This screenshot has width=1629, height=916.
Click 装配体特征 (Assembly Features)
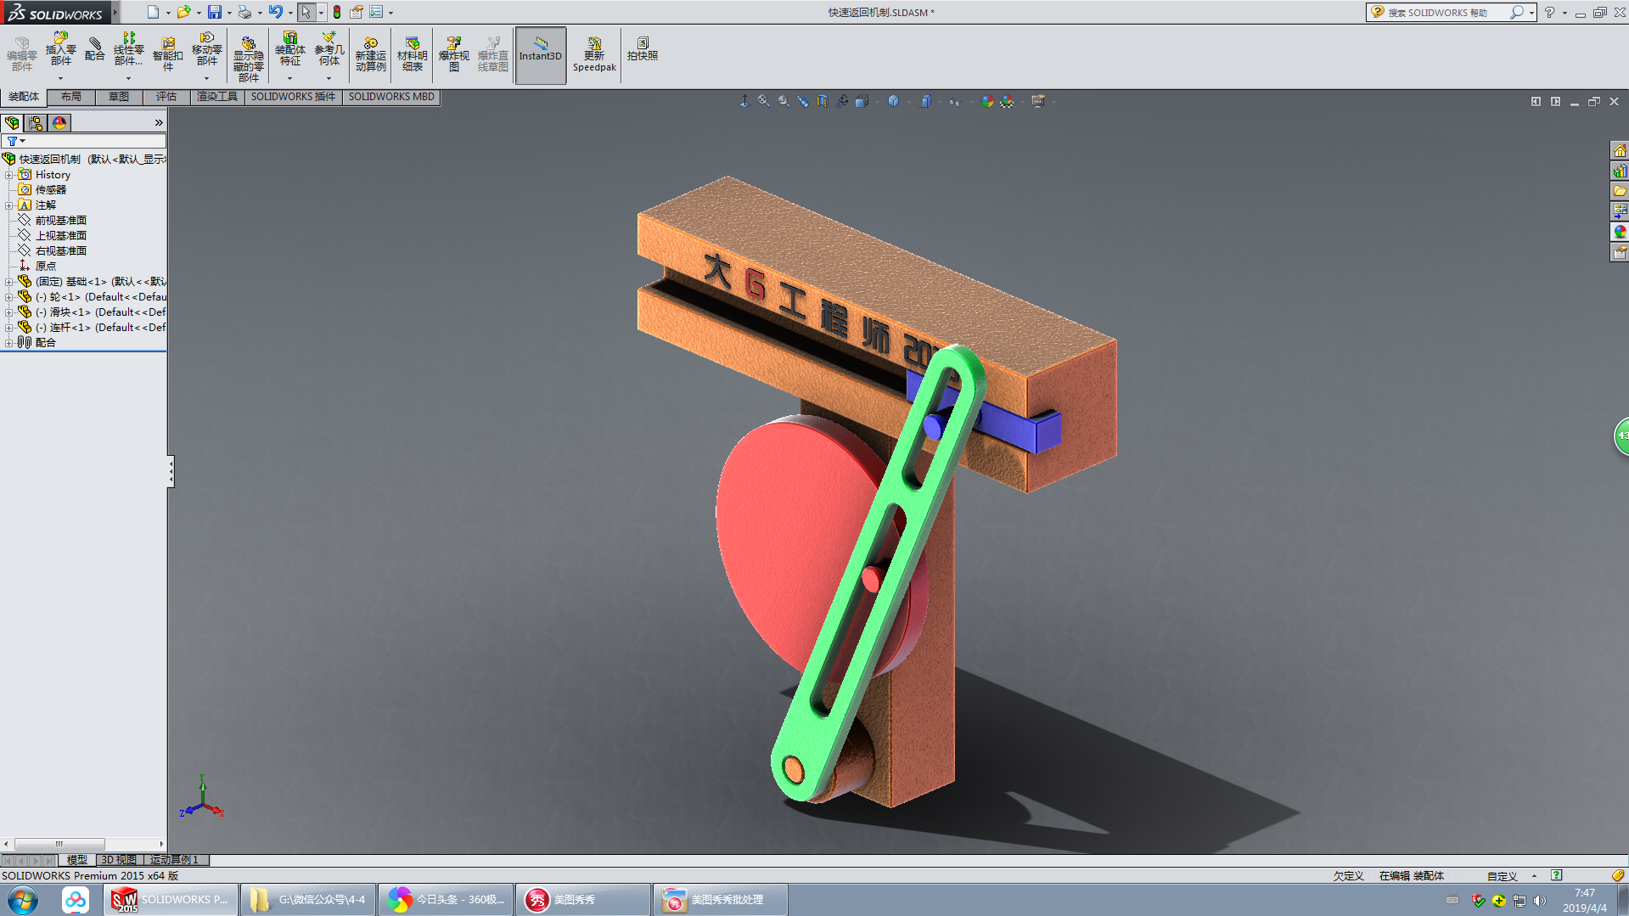pos(290,49)
